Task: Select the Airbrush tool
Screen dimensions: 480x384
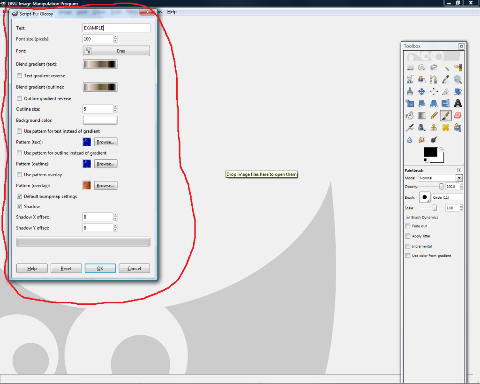Action: [410, 128]
